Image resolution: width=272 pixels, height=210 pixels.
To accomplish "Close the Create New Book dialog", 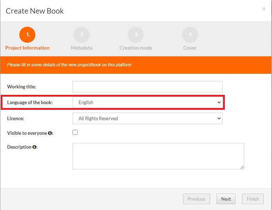I will (x=263, y=9).
